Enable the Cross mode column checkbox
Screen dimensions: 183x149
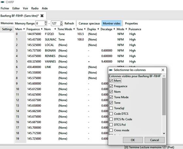click(x=111, y=130)
